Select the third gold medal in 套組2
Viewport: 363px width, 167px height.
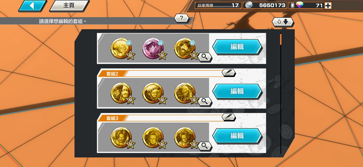pyautogui.click(x=185, y=93)
